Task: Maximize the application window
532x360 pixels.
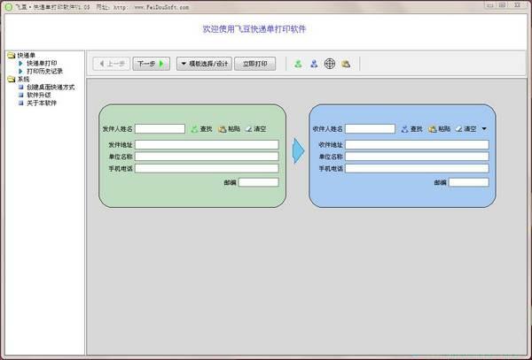Action: pos(503,5)
